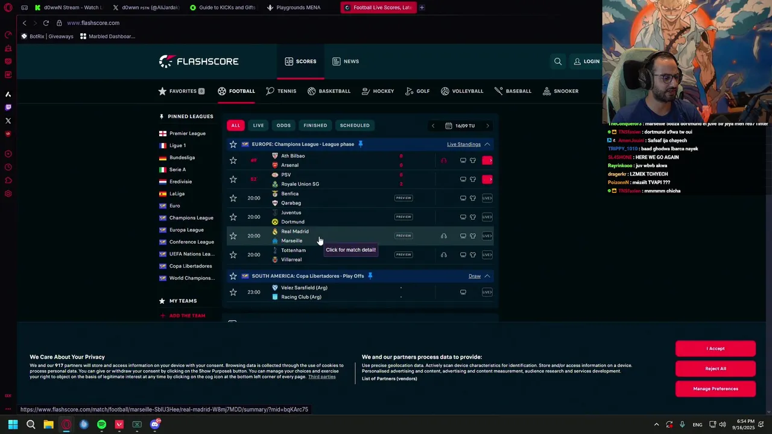Viewport: 772px width, 434px height.
Task: Favorite the Copa Libertadores league header star
Action: [x=233, y=276]
